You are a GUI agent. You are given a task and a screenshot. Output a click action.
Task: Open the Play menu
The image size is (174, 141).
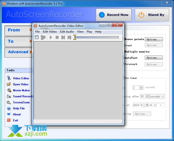pos(89,32)
